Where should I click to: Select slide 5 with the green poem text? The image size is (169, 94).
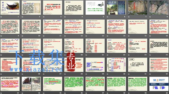[95, 8]
